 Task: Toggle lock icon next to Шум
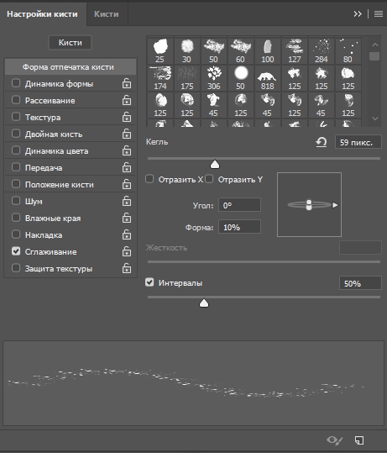point(127,201)
